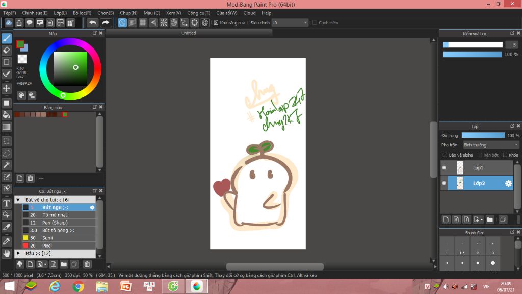Hide the Lớp2 layer
This screenshot has height=294, width=522.
click(444, 183)
